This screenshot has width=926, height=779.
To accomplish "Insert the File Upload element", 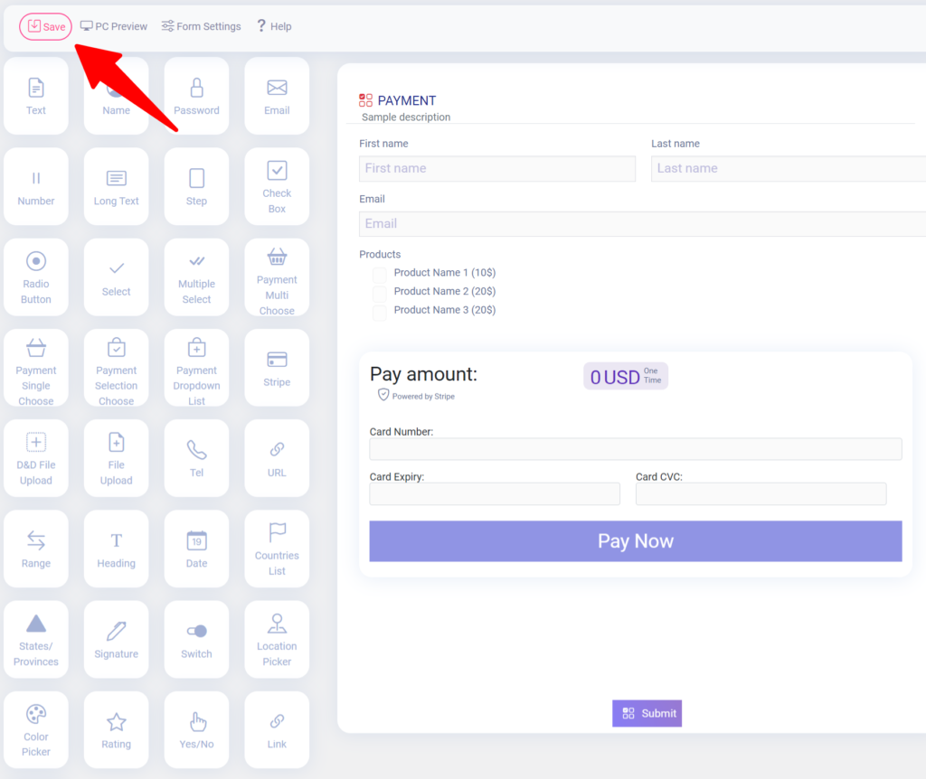I will click(x=117, y=458).
